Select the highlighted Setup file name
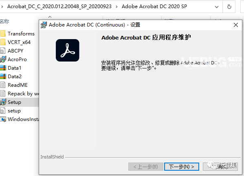 [15, 102]
